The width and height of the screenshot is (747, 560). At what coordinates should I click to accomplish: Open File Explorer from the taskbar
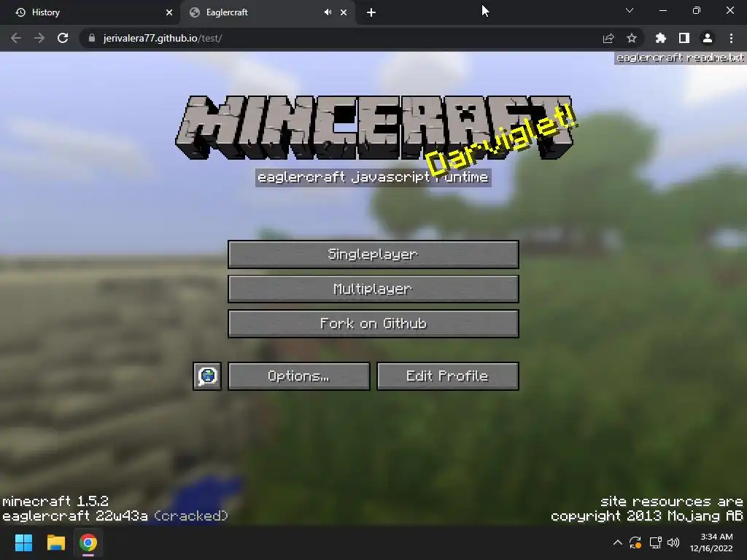(55, 542)
